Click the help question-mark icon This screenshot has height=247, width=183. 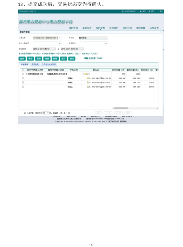(158, 11)
